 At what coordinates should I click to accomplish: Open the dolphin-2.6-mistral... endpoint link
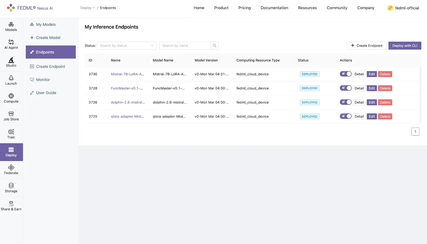pyautogui.click(x=128, y=103)
